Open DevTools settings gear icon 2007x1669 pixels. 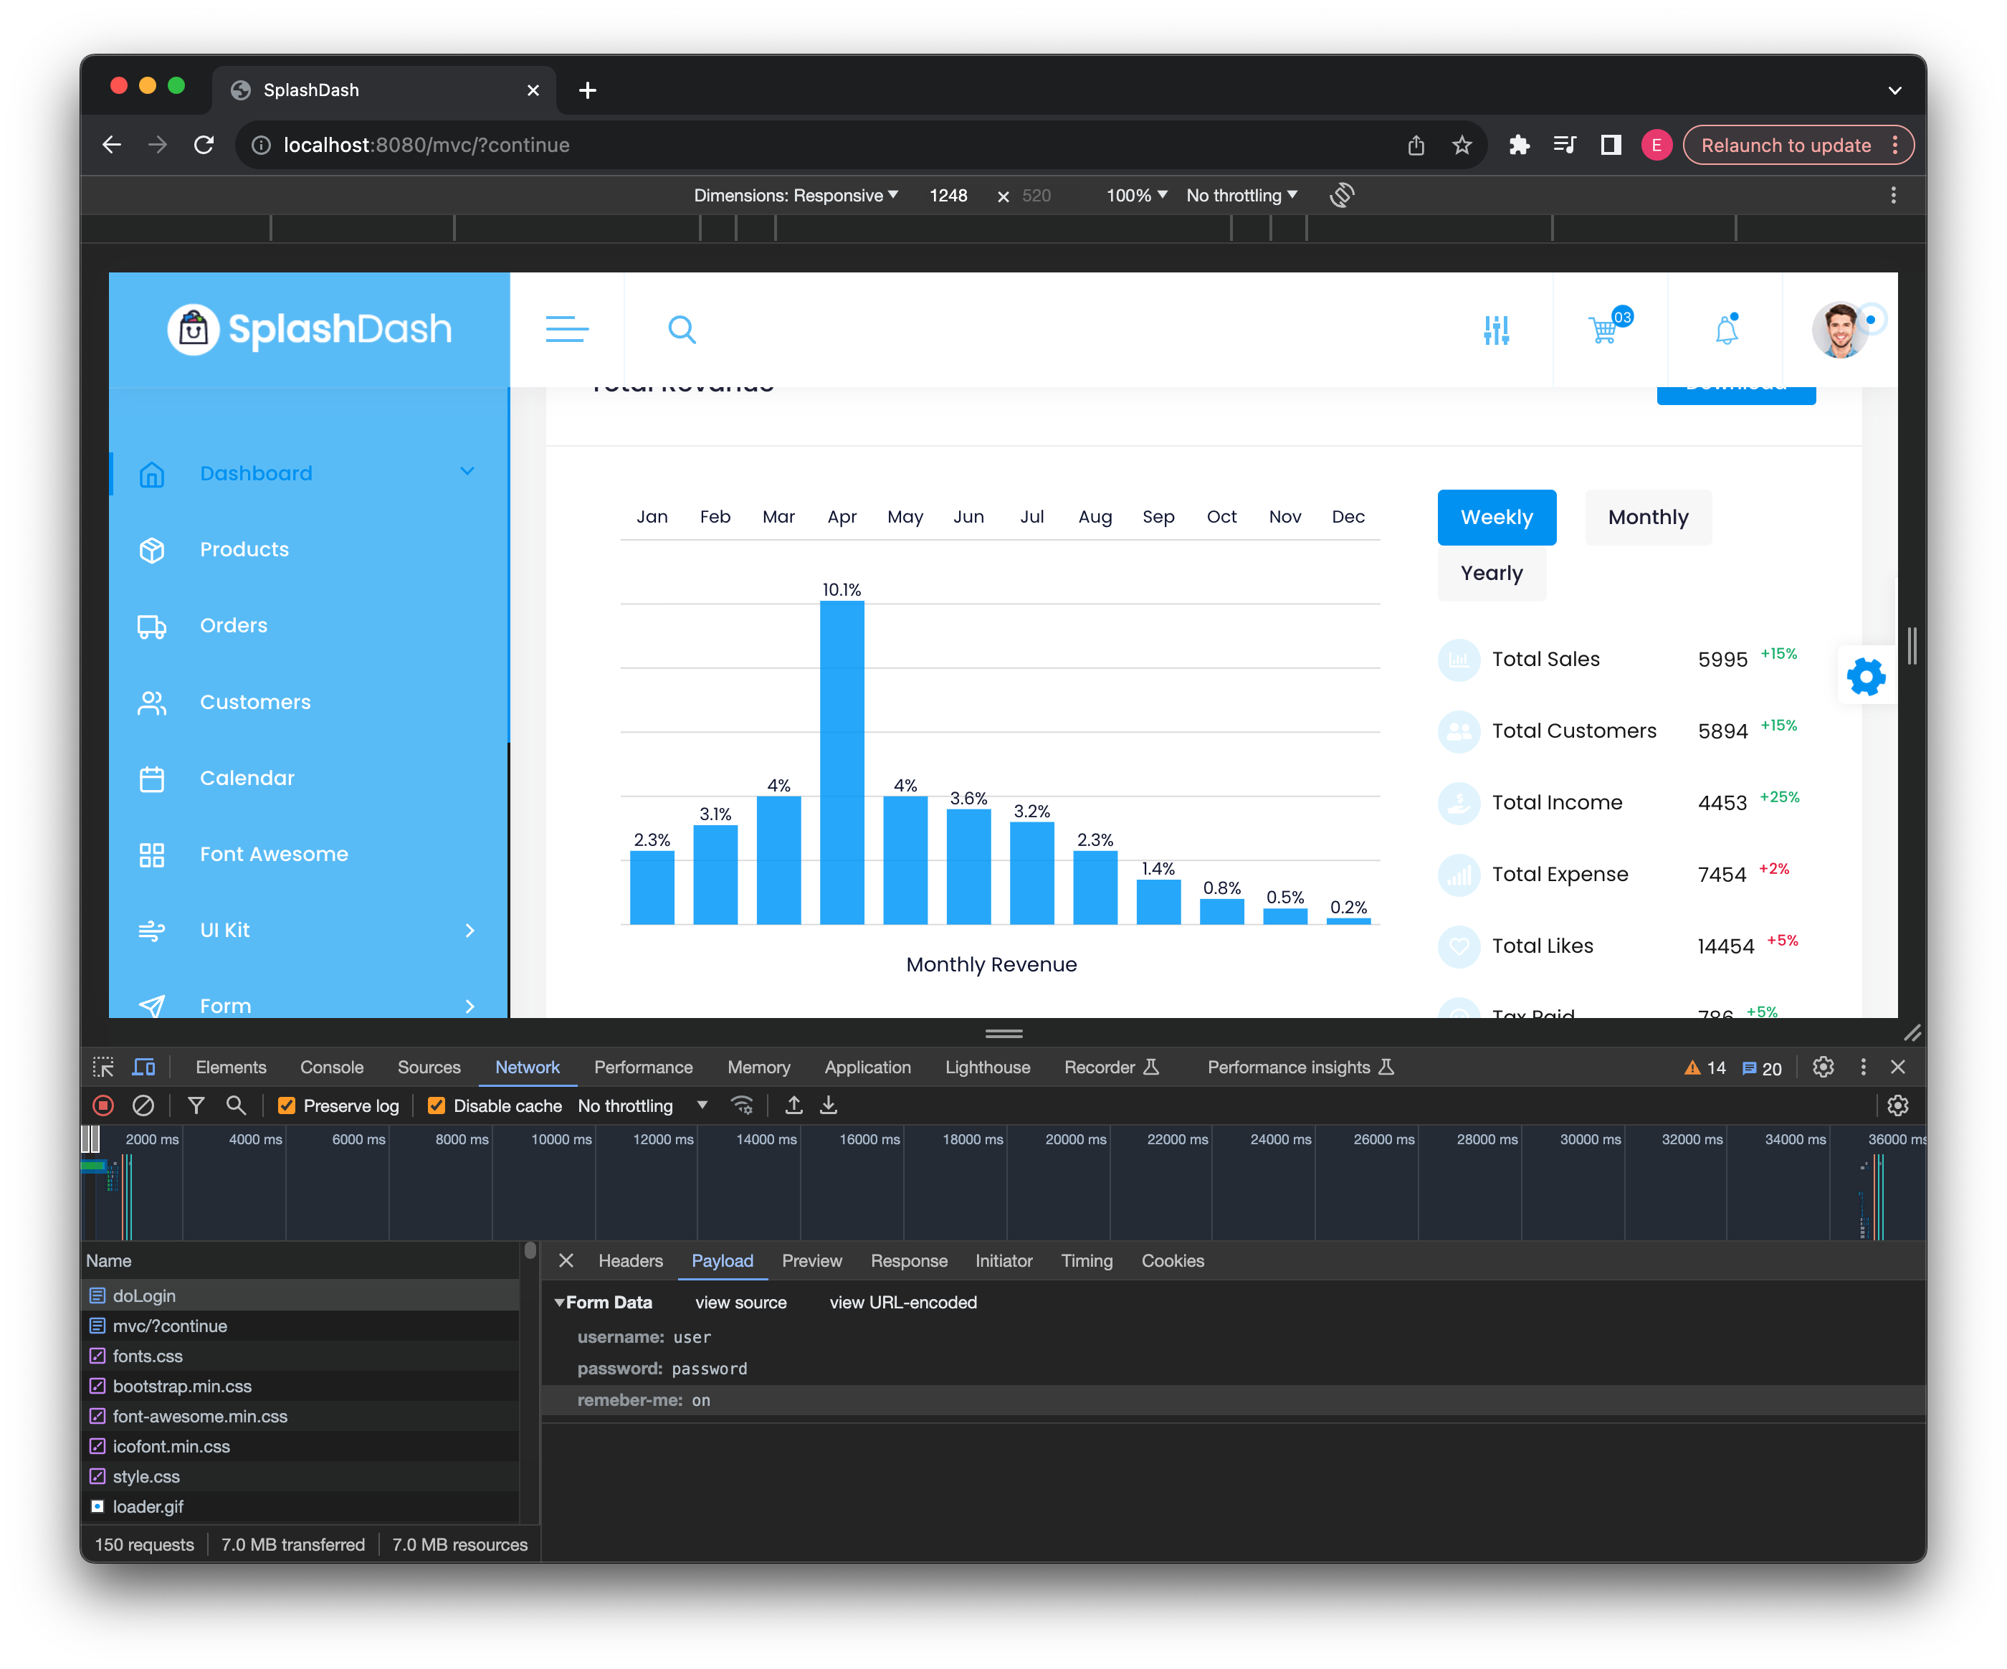pos(1823,1068)
